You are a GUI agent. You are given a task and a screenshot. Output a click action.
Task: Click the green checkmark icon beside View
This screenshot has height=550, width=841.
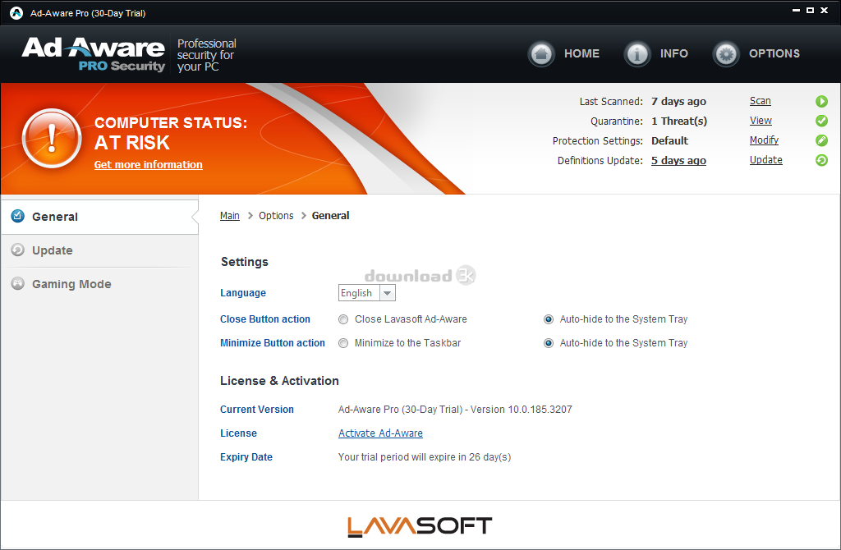point(821,121)
